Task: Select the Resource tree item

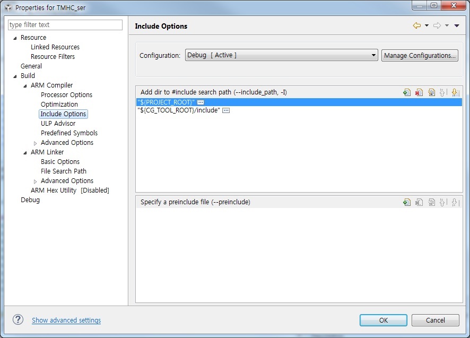Action: [x=33, y=38]
